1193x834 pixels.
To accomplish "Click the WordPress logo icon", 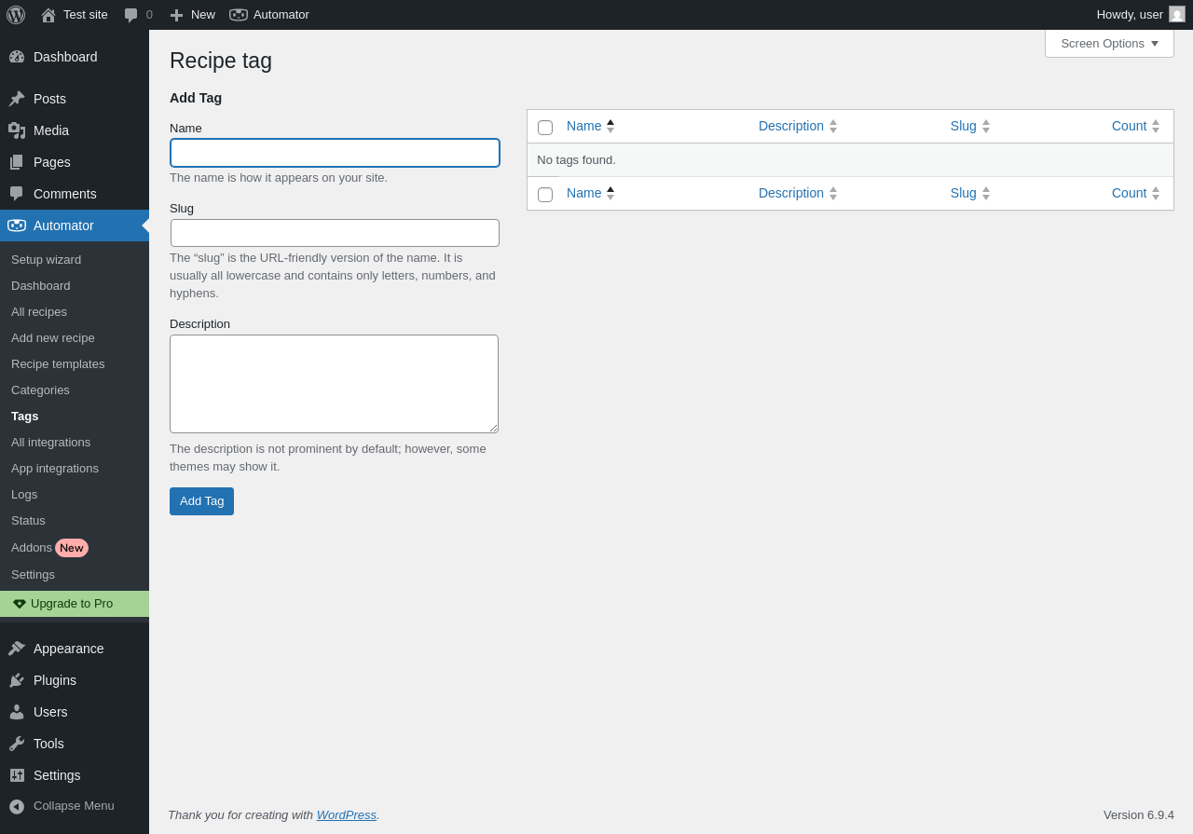I will (16, 15).
